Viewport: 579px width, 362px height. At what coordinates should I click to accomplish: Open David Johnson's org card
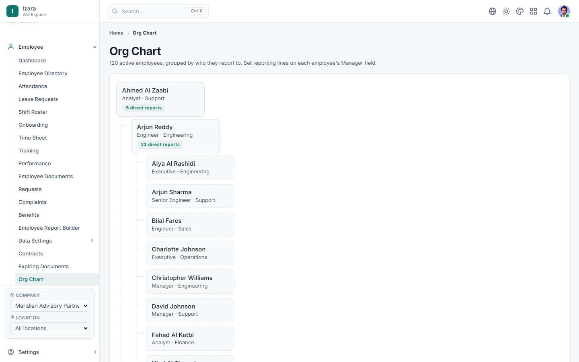(x=190, y=310)
